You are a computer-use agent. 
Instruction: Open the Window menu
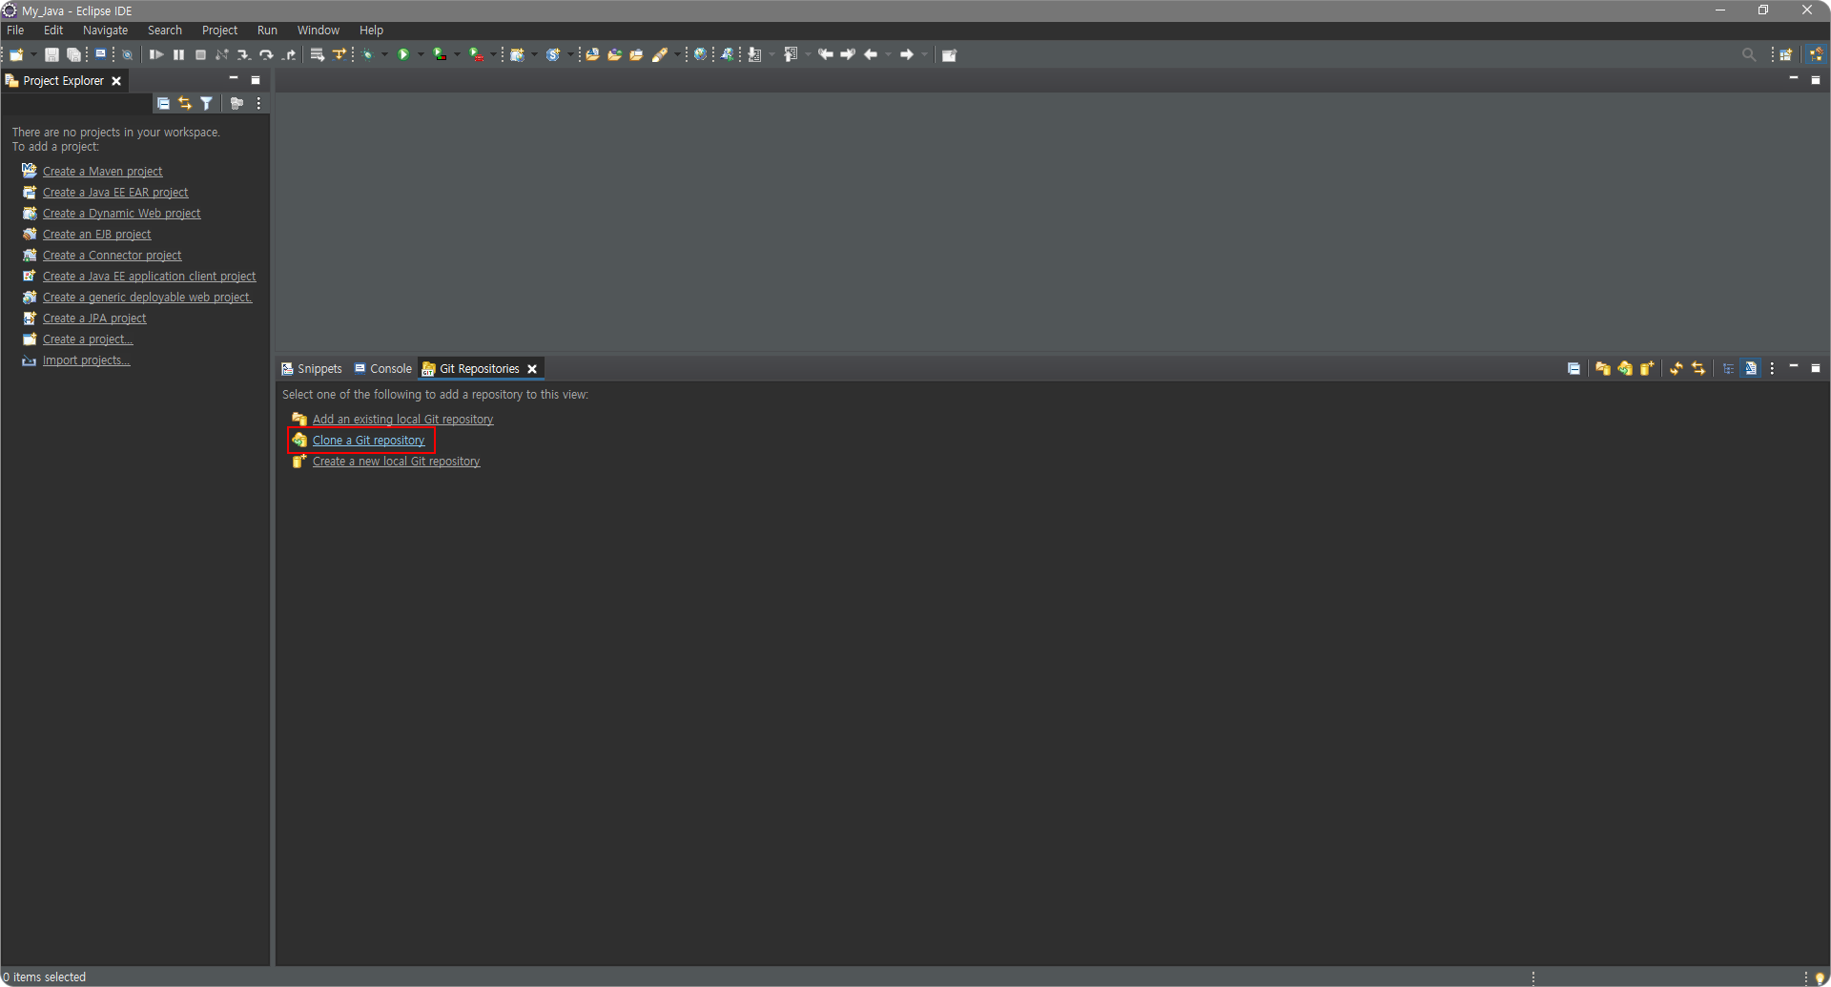coord(319,31)
